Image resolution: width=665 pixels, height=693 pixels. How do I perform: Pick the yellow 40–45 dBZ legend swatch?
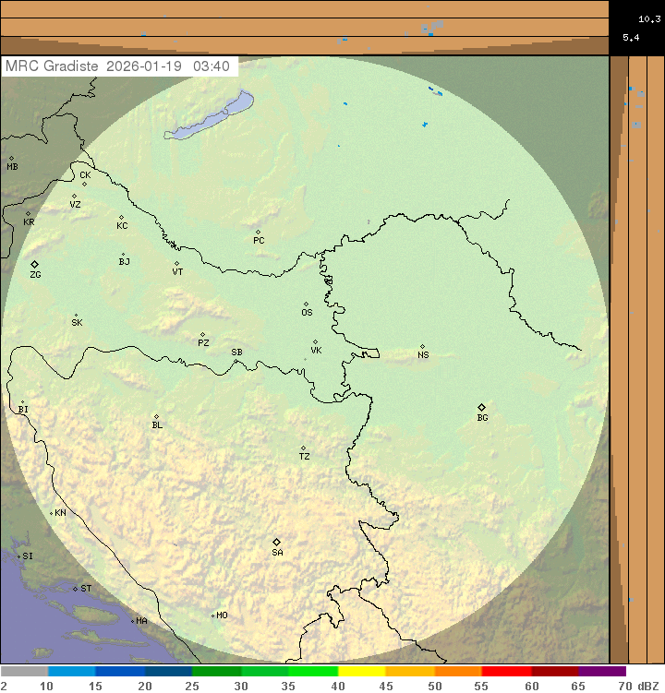click(x=361, y=672)
